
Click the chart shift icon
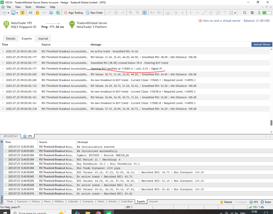tap(159, 13)
